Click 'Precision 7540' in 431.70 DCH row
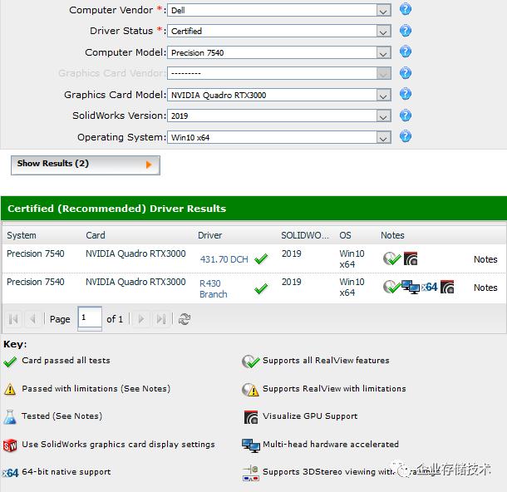Image resolution: width=507 pixels, height=492 pixels. coord(36,253)
